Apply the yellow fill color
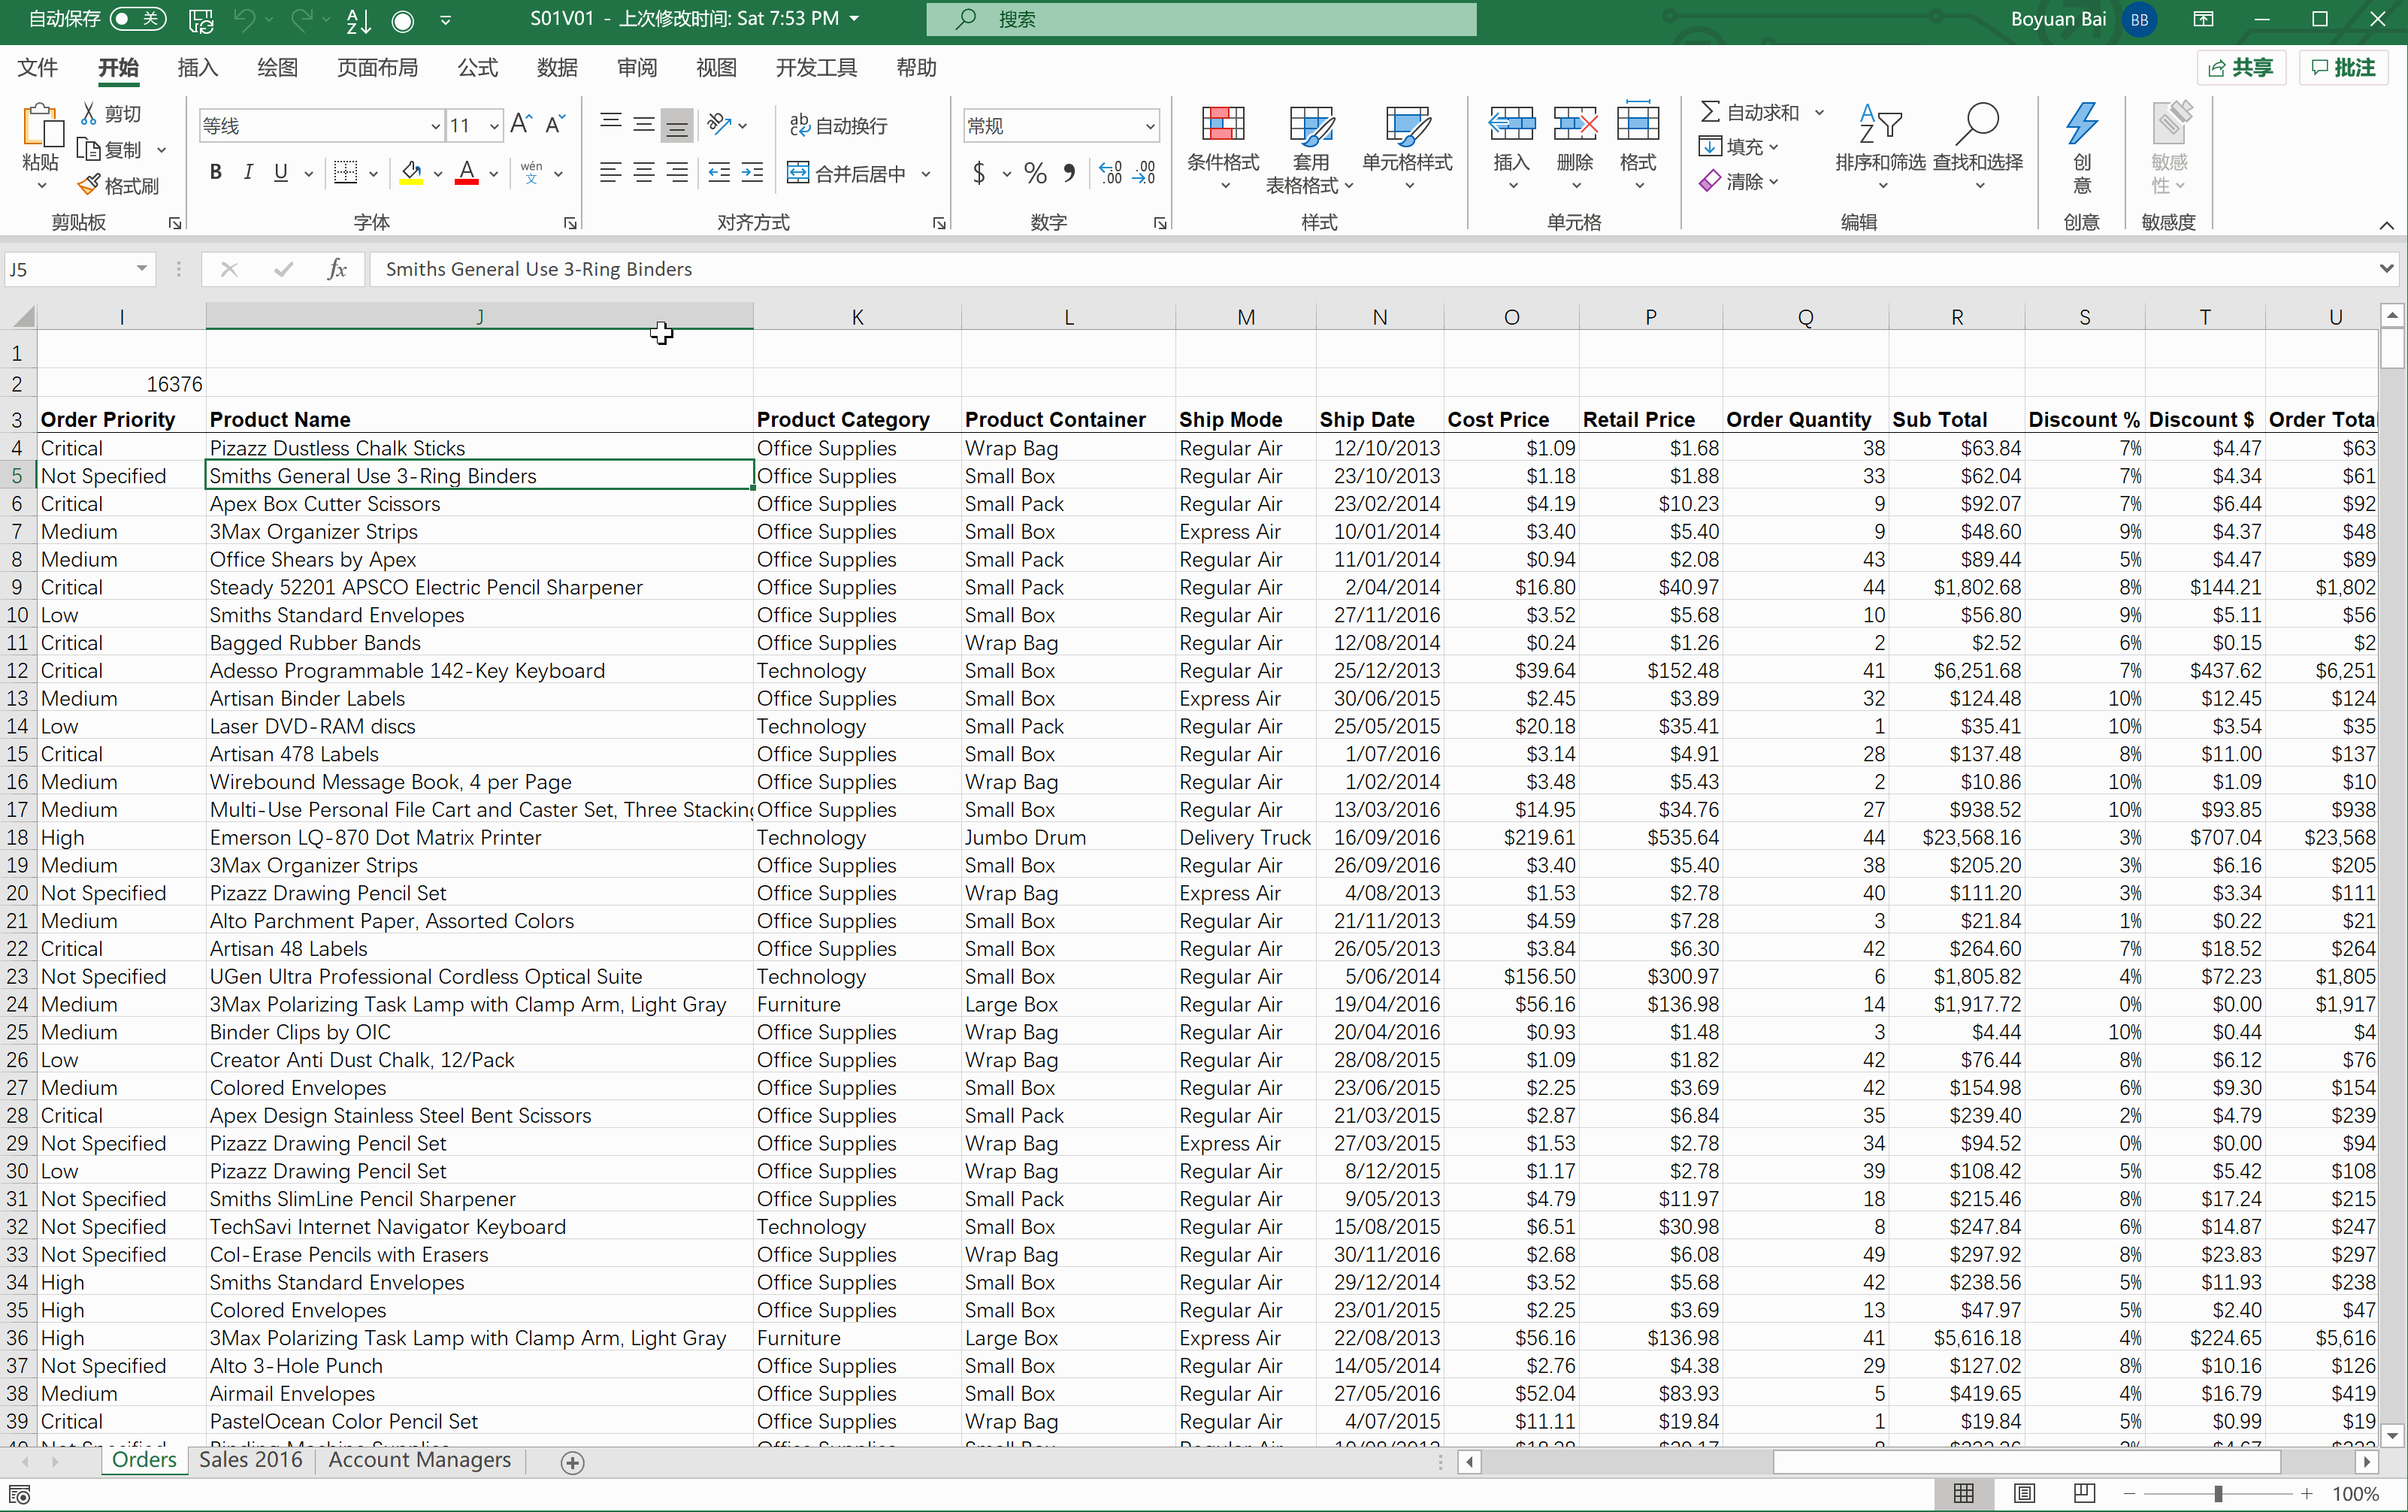The height and width of the screenshot is (1512, 2408). tap(410, 173)
